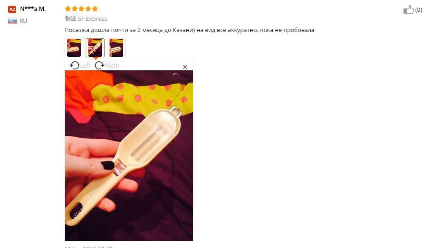The width and height of the screenshot is (432, 248).
Task: Click the RU country label
Action: click(23, 21)
